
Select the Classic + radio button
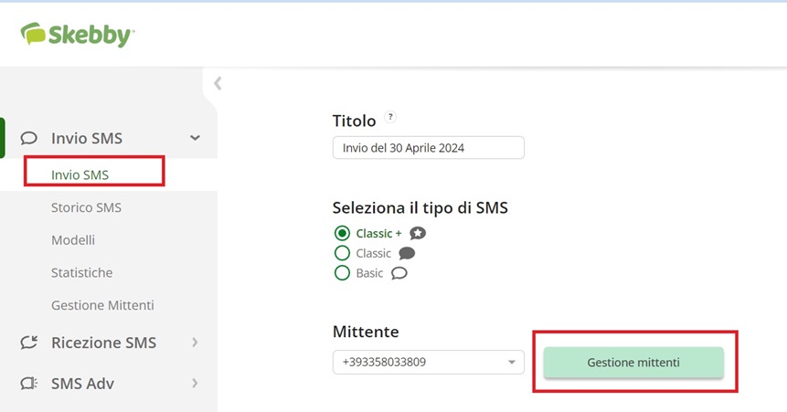tap(342, 233)
